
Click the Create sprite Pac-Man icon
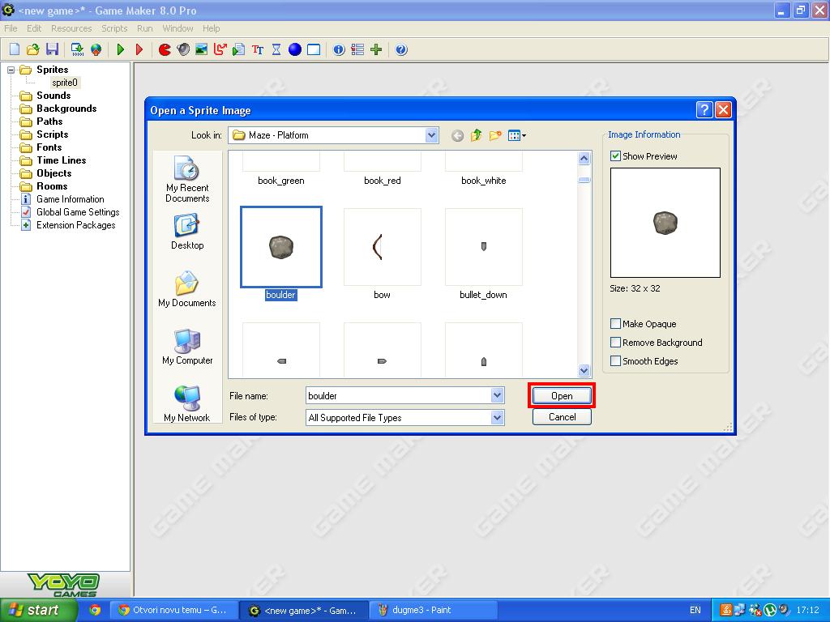[x=165, y=49]
